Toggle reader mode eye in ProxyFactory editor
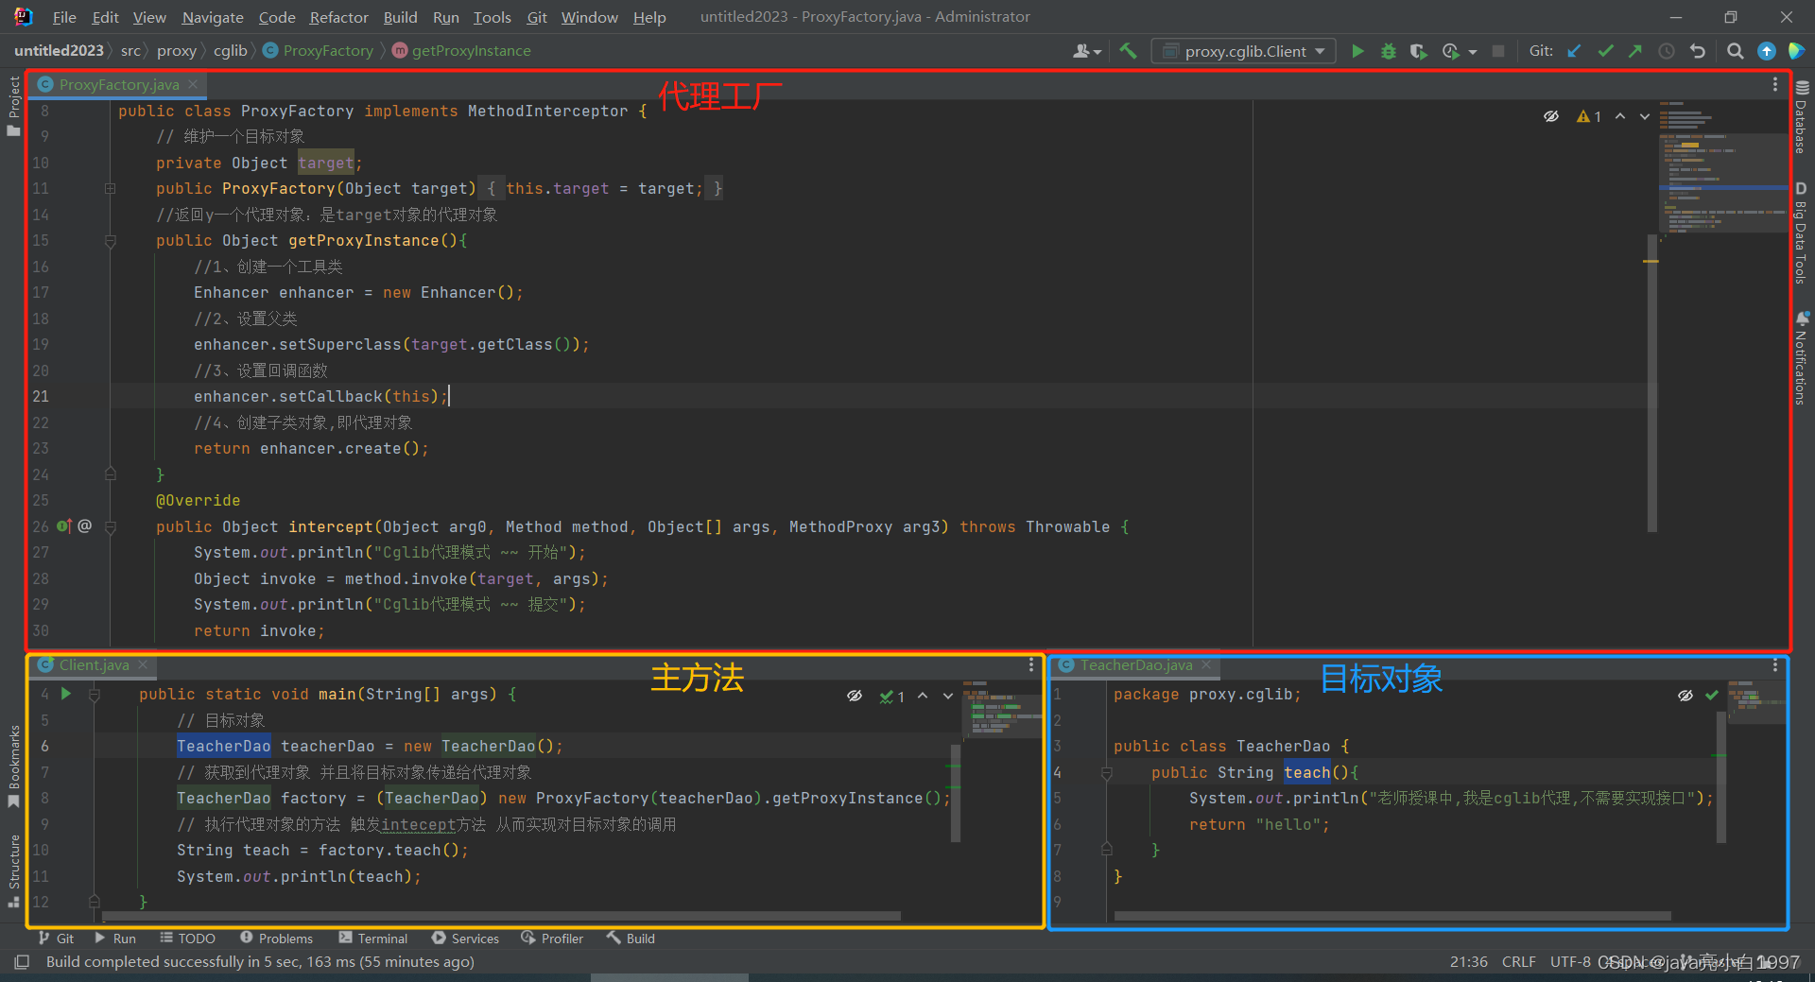The height and width of the screenshot is (982, 1815). point(1551,116)
